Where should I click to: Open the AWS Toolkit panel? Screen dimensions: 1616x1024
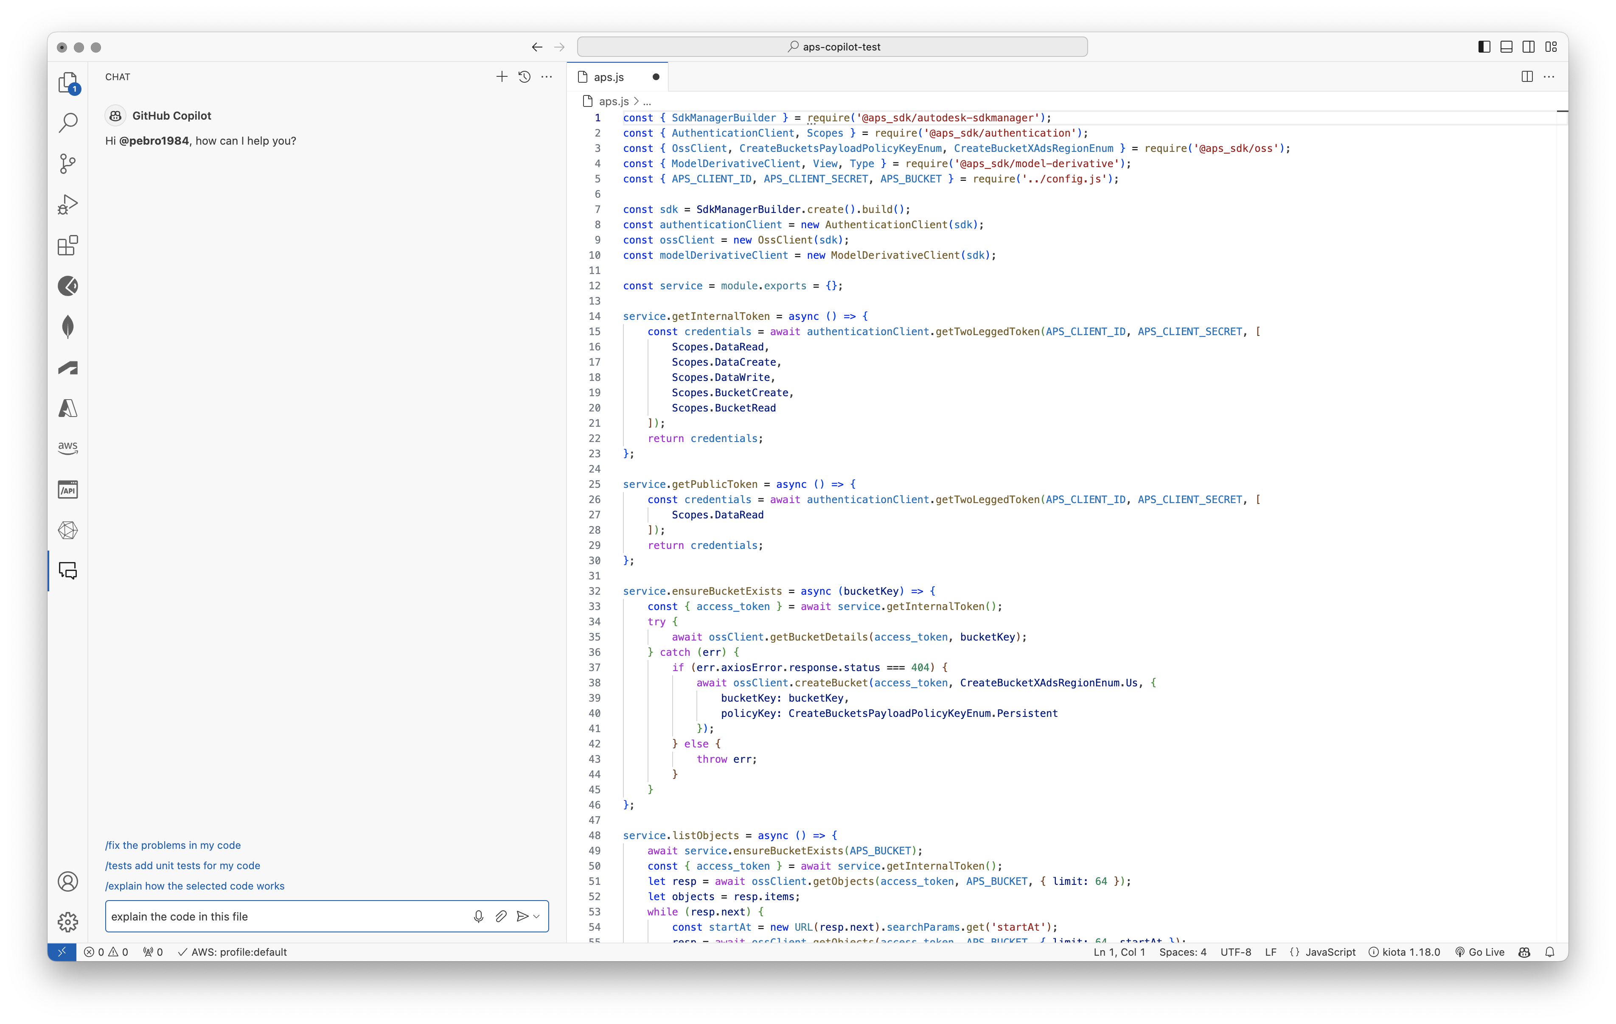[x=68, y=448]
